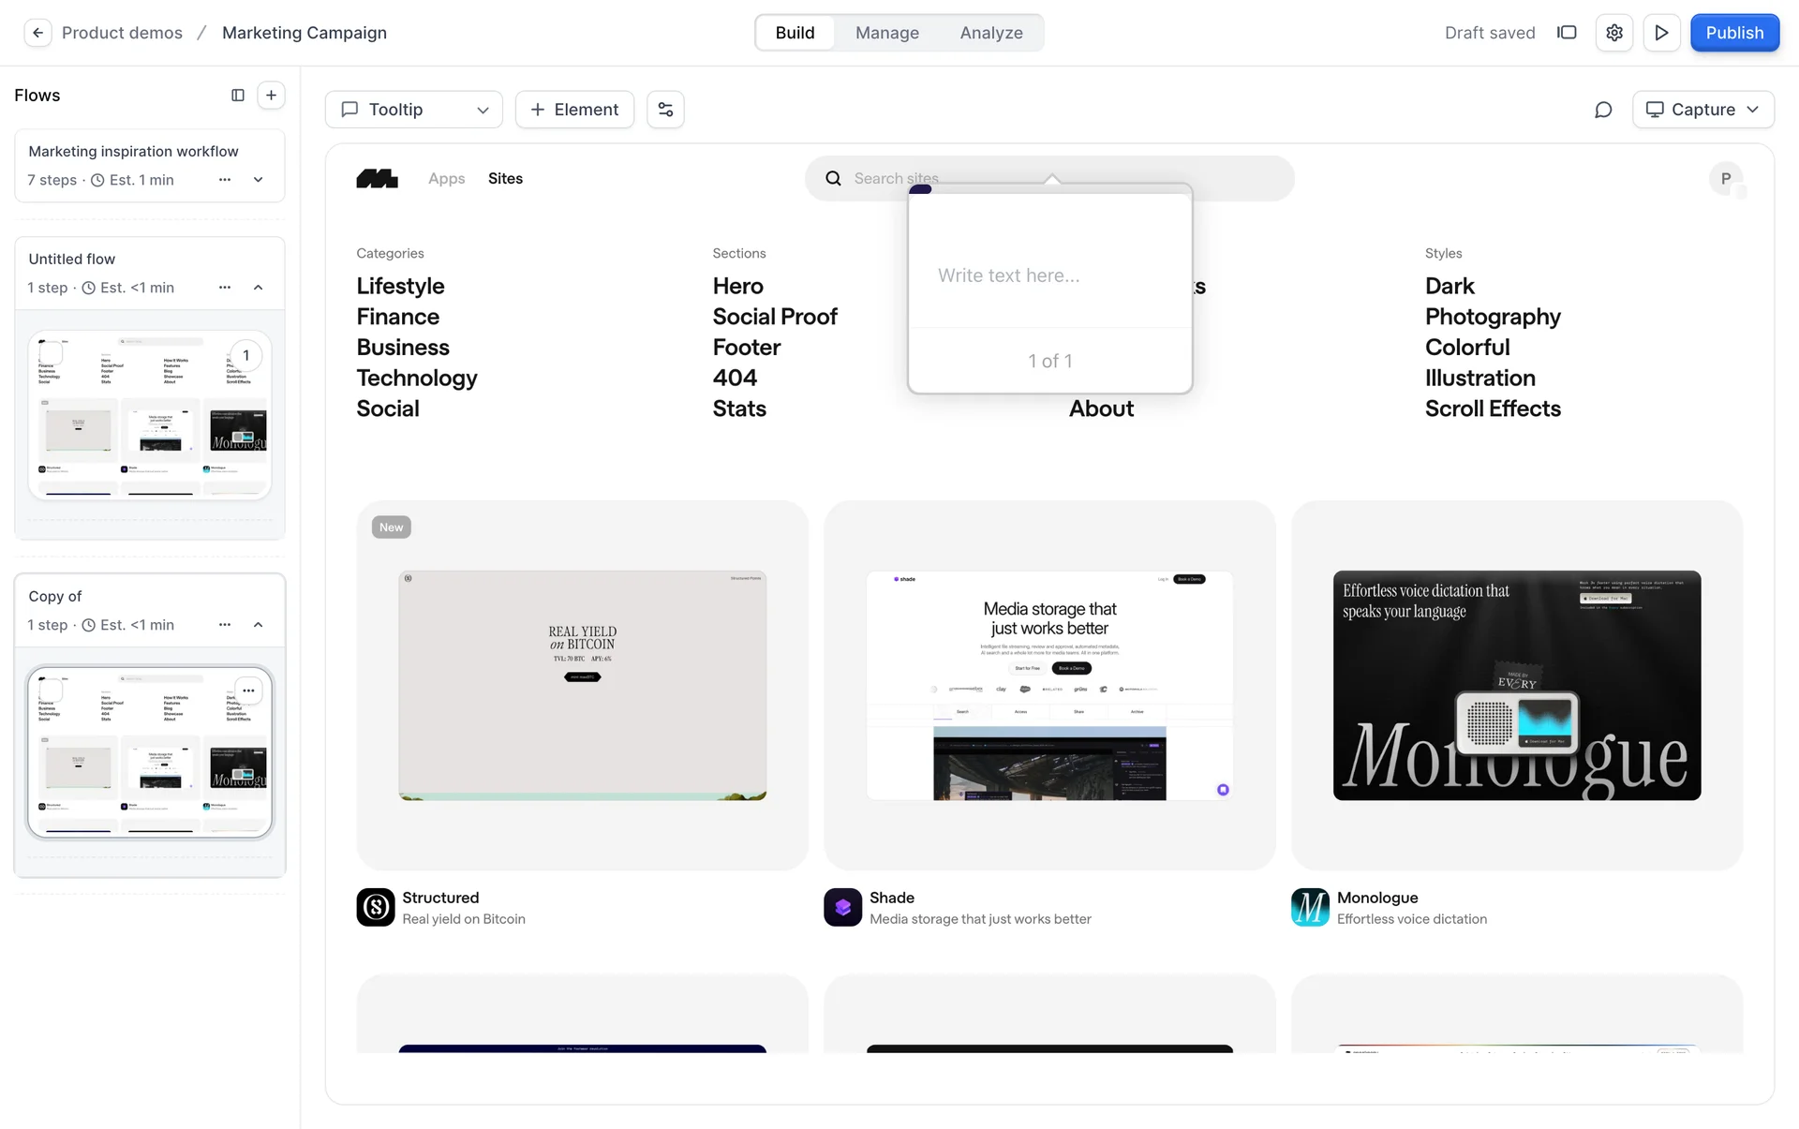Click the Publish button

click(1733, 33)
